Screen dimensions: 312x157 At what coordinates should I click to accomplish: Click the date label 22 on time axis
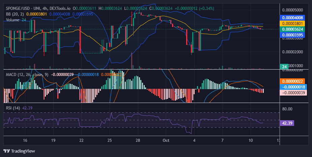(81, 140)
